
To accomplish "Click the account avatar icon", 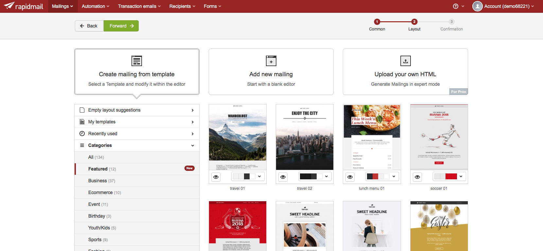I will tap(478, 6).
